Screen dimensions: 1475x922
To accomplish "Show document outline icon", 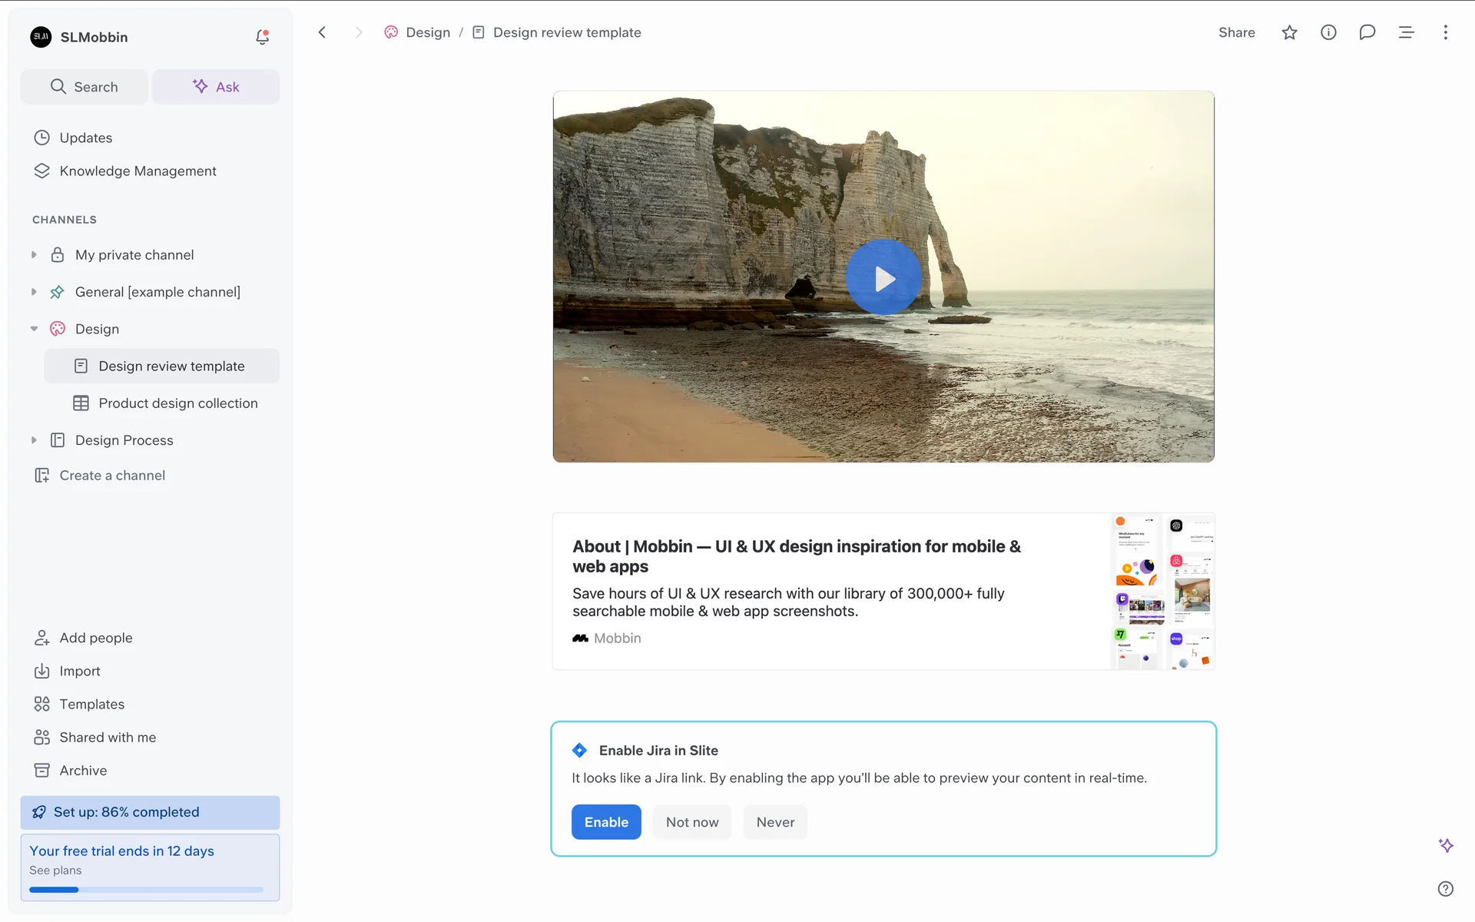I will coord(1406,32).
